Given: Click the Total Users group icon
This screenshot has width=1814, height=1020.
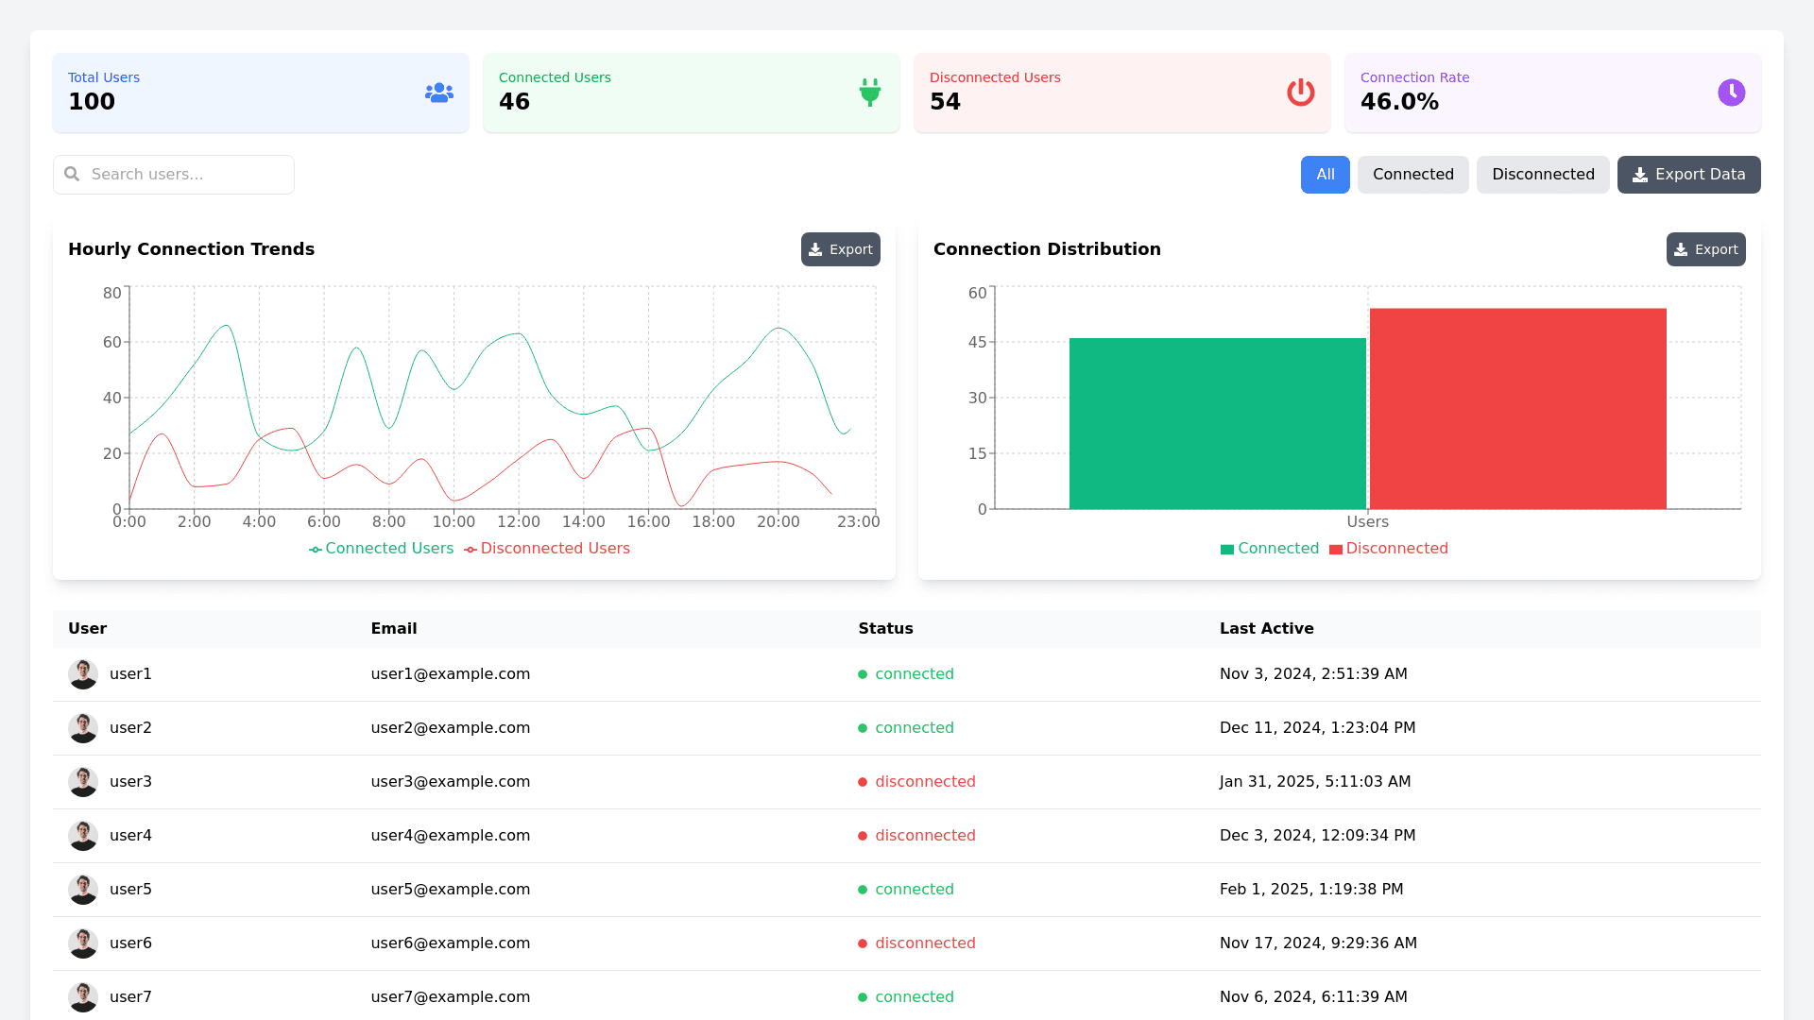Looking at the screenshot, I should click(x=439, y=93).
